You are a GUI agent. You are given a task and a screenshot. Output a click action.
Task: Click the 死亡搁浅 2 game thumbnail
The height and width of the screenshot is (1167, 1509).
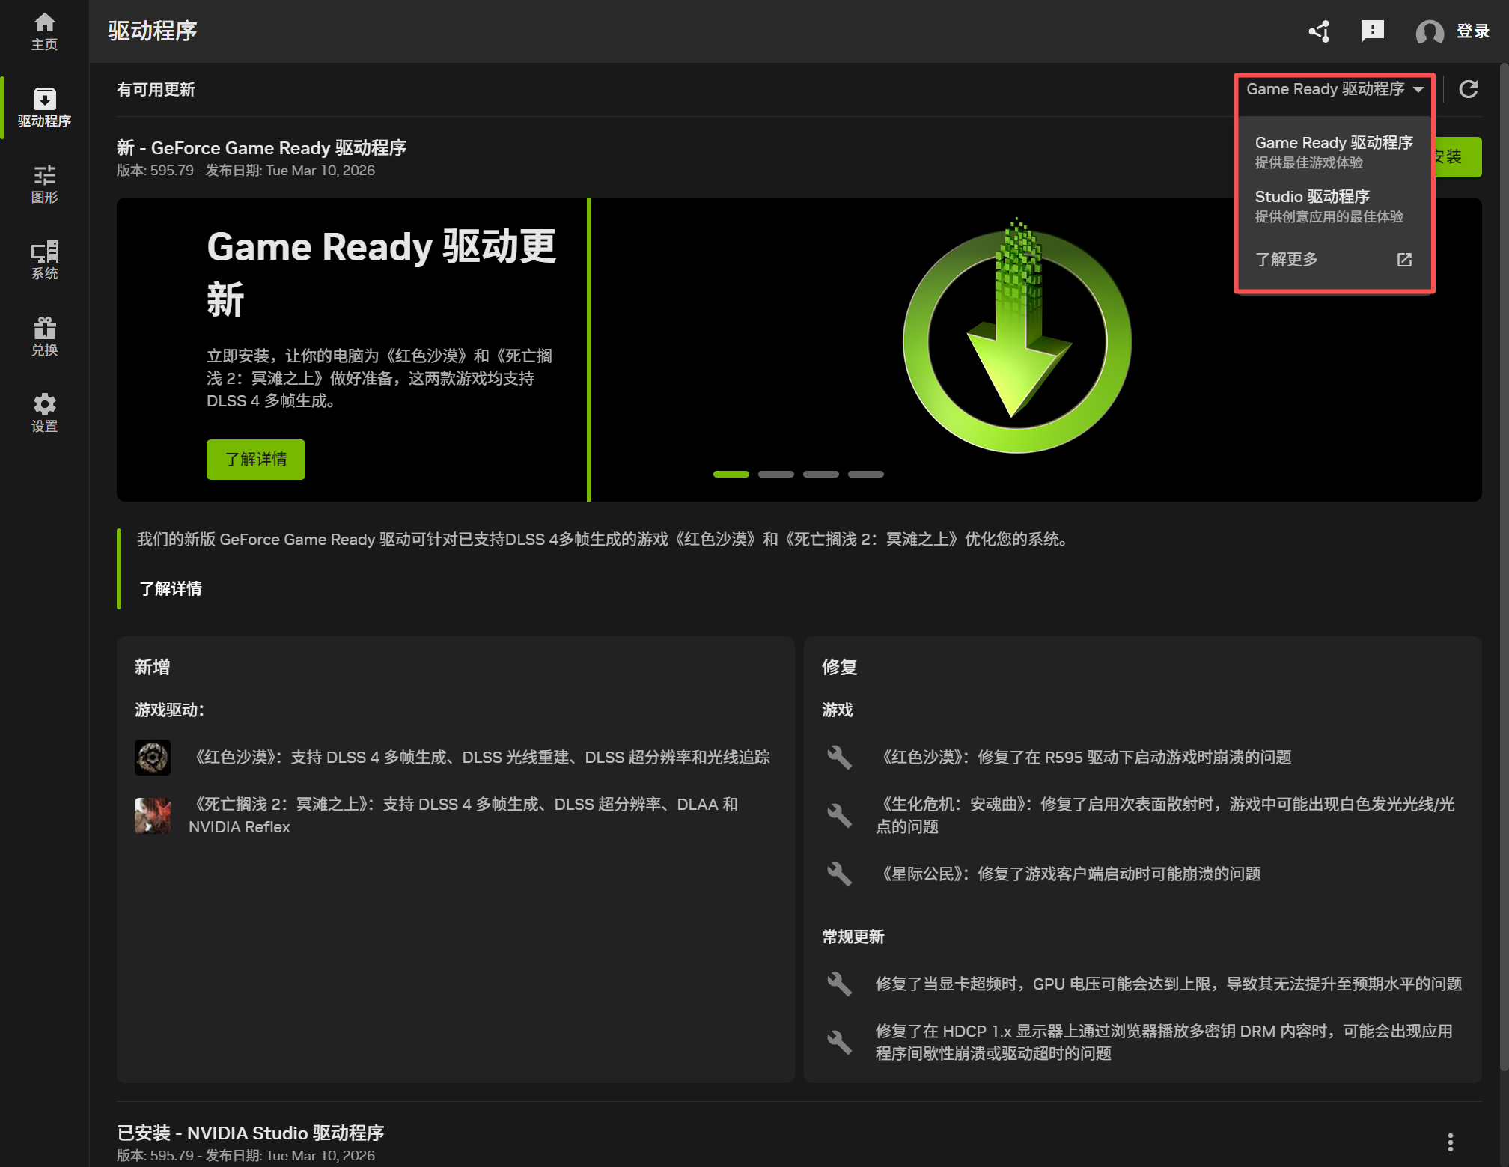pyautogui.click(x=153, y=816)
